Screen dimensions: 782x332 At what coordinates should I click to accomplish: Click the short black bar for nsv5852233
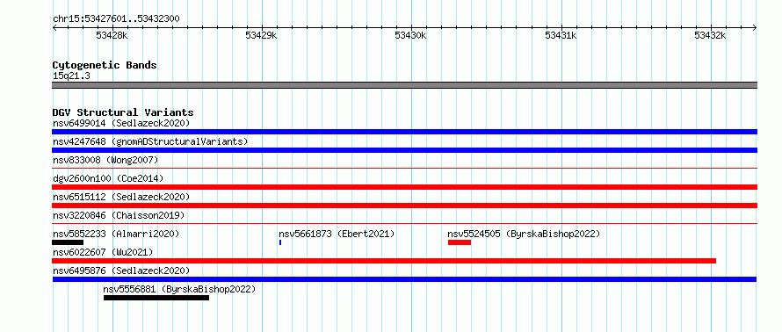[x=68, y=242]
